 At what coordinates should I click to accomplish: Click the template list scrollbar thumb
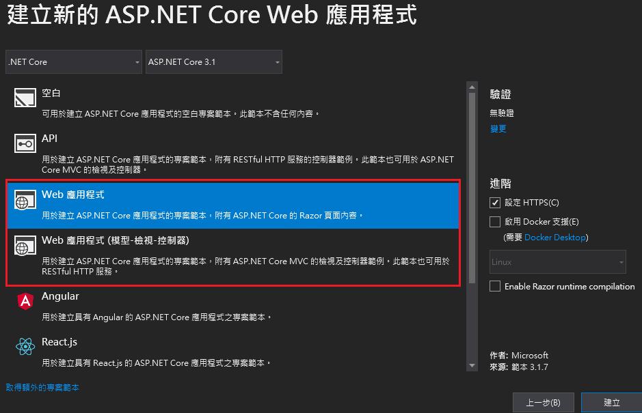point(472,188)
